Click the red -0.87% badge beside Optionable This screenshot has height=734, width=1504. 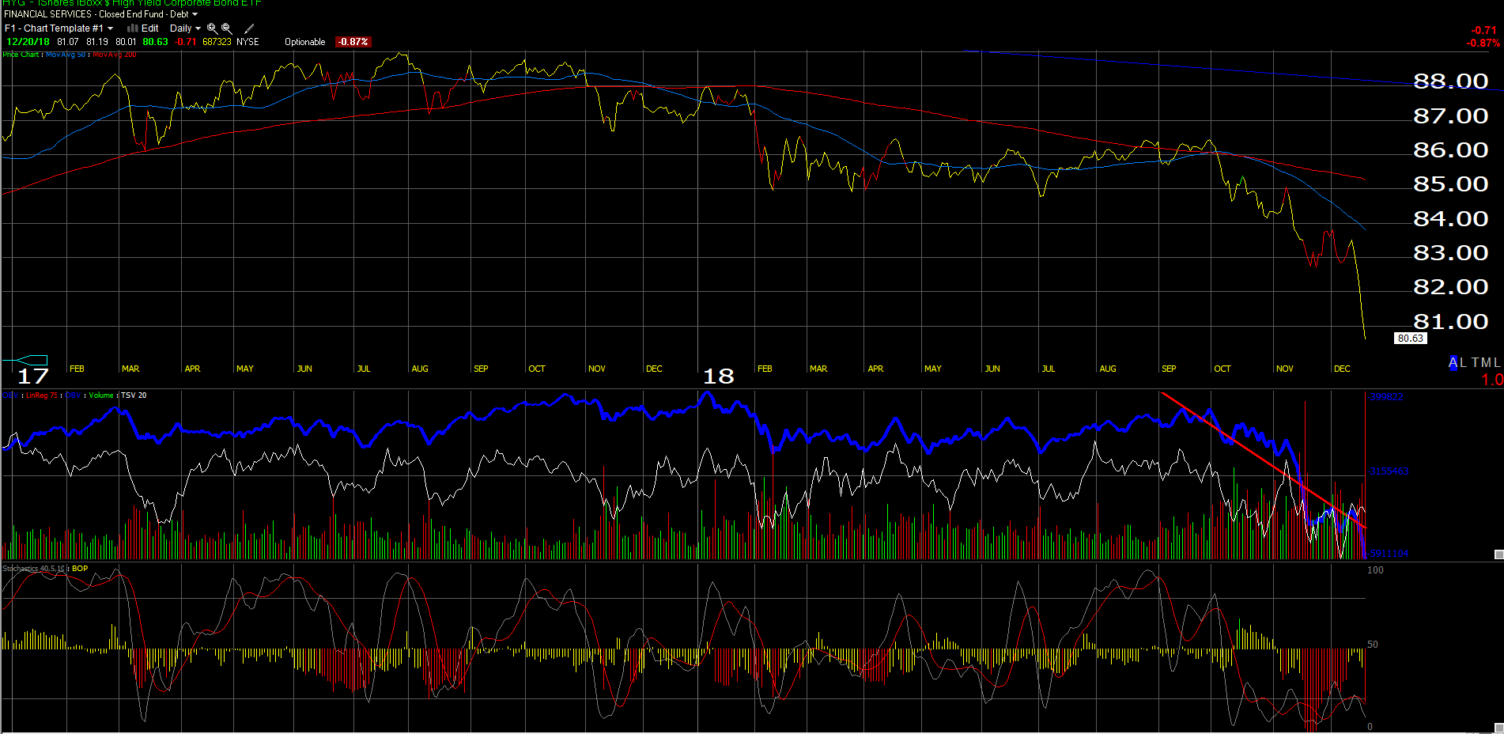(353, 42)
